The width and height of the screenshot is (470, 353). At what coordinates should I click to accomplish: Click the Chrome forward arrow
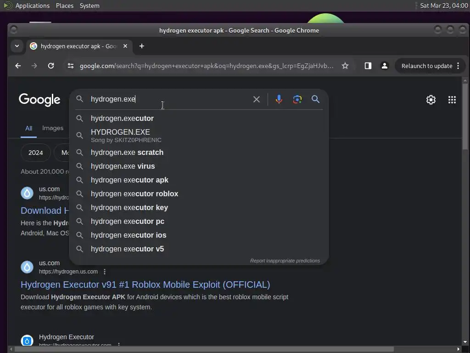(34, 66)
